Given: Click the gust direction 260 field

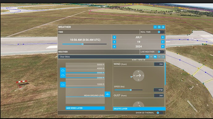Looking at the screenshot, I should click(x=159, y=95).
